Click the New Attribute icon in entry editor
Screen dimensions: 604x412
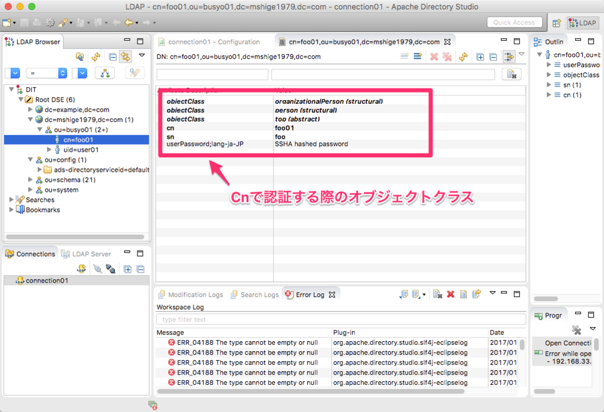click(x=405, y=57)
